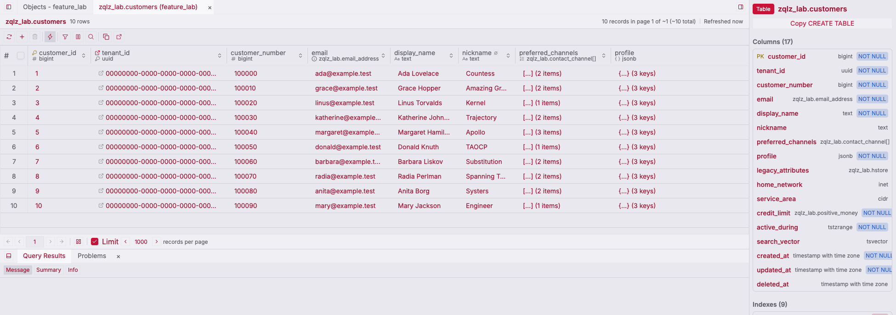896x315 pixels.
Task: Click the copy rows icon in toolbar
Action: click(x=106, y=37)
